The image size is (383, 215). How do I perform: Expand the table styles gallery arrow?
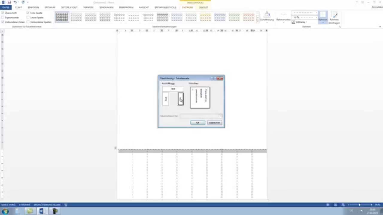point(258,21)
